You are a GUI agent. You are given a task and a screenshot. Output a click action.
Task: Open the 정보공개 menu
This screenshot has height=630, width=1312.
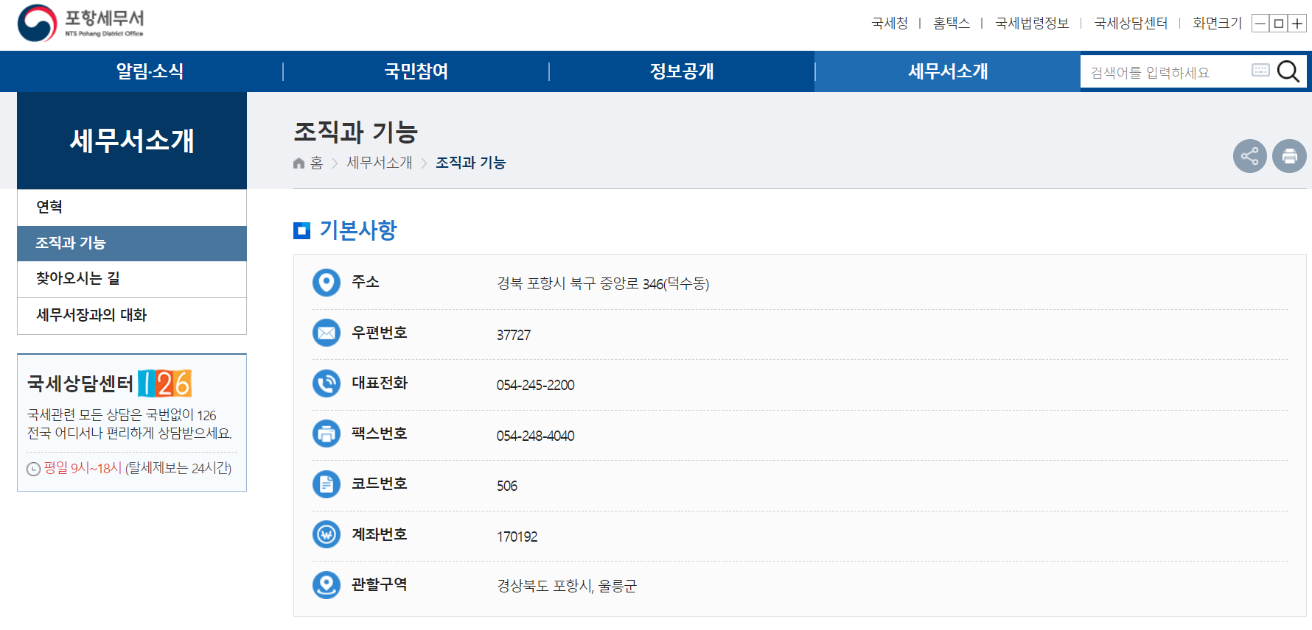pyautogui.click(x=682, y=71)
